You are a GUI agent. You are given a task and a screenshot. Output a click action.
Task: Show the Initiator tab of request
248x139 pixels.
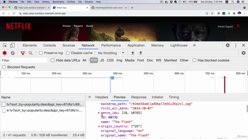[158, 97]
